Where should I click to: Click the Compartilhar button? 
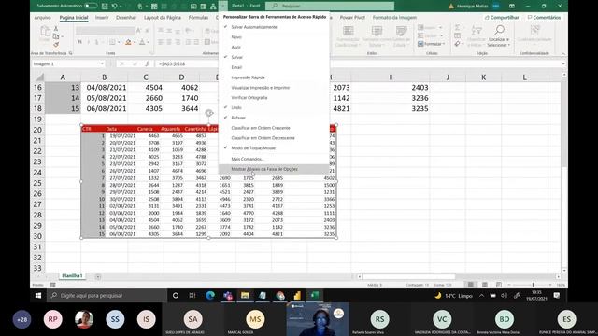point(502,18)
